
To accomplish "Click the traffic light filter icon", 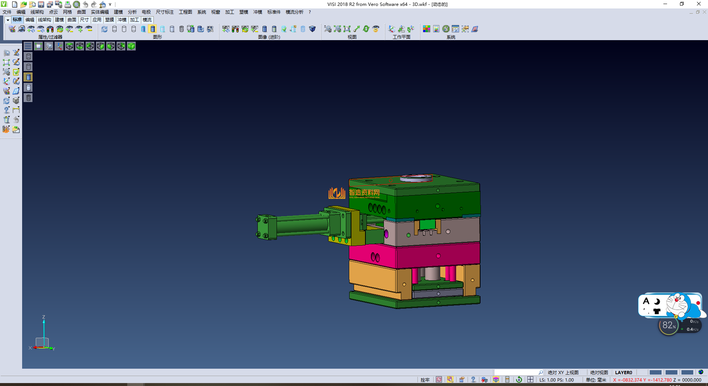I will (x=50, y=29).
